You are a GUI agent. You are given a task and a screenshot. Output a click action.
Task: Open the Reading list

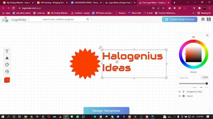point(204,13)
